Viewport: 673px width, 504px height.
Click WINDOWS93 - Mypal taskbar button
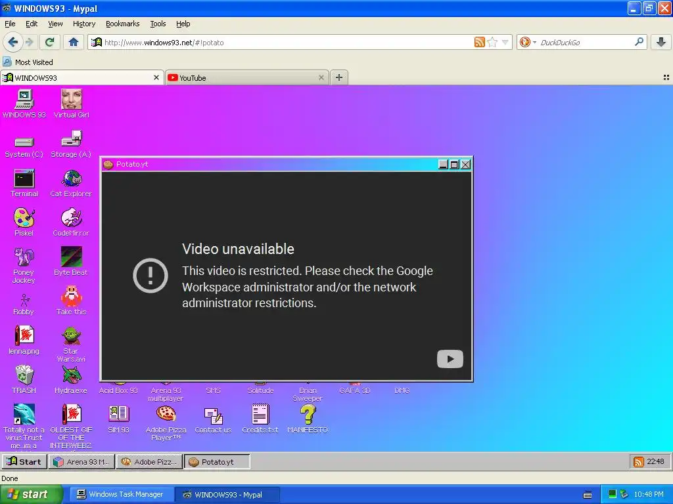[x=227, y=494]
